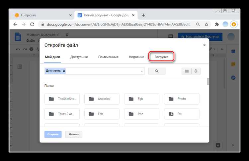Image resolution: width=249 pixels, height=161 pixels.
Task: Select the Tours 2 Ar... folder
Action: [x=62, y=114]
